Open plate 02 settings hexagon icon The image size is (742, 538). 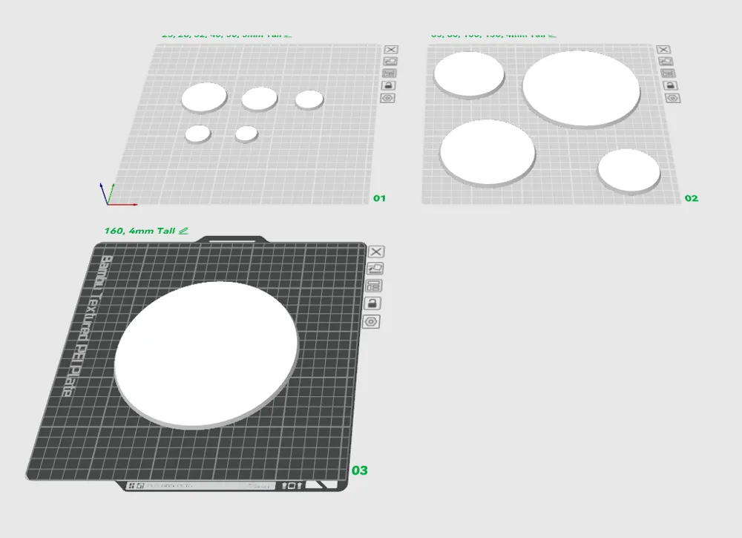[x=674, y=98]
